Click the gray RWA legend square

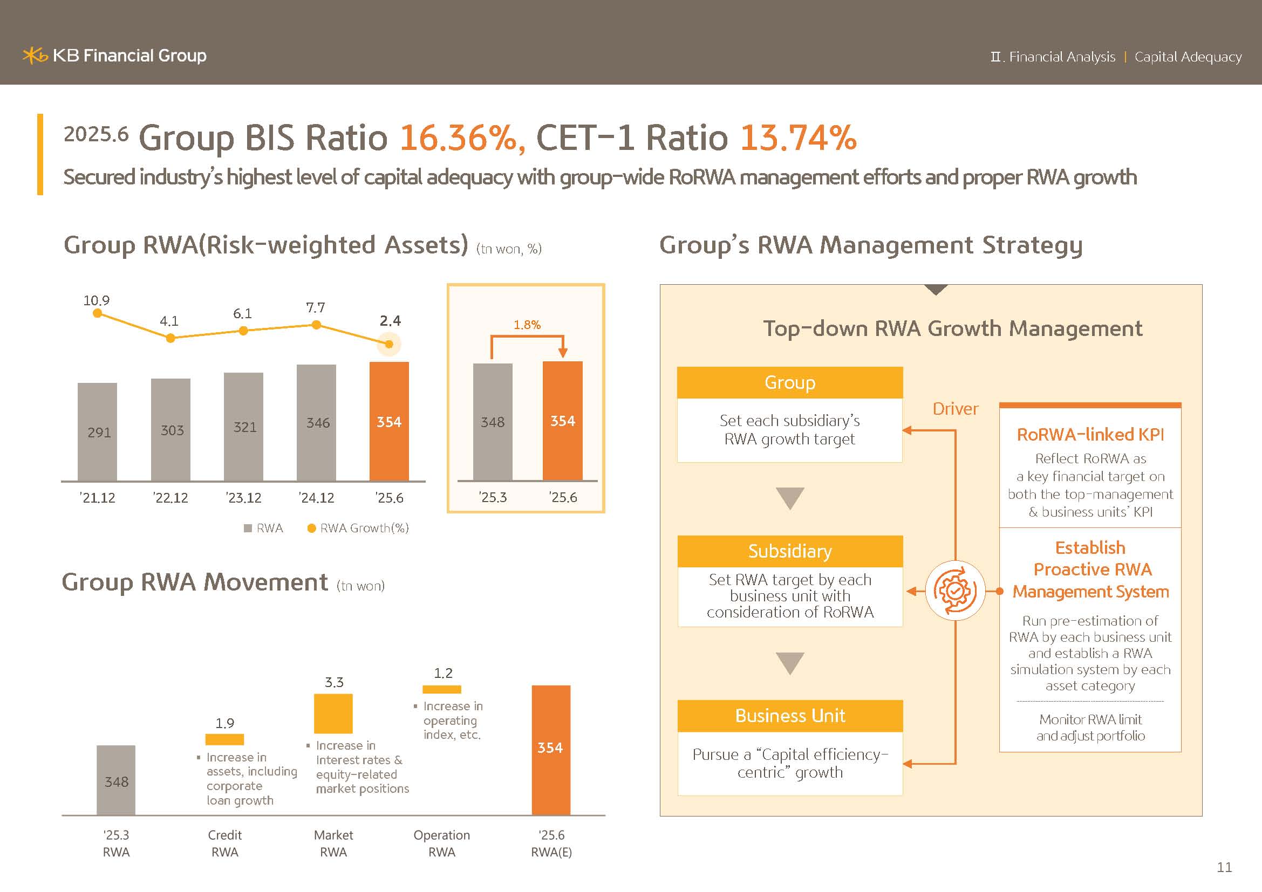[247, 528]
